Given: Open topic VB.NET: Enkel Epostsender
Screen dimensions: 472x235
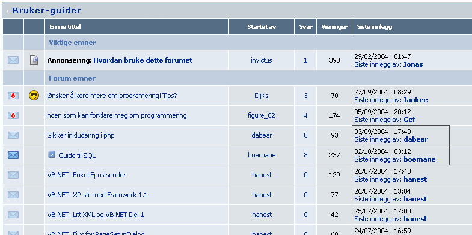Looking at the screenshot, I should click(x=87, y=175).
